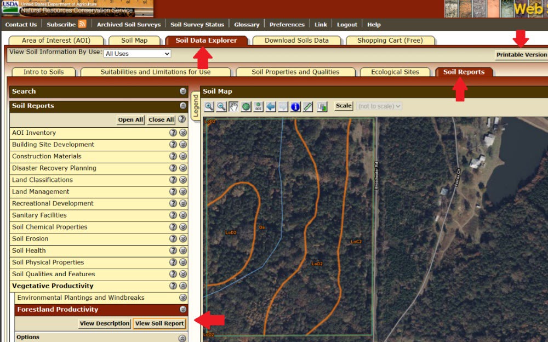Viewport: 548px width, 342px height.
Task: Open the Soil Properties and Qualities tab
Action: coord(295,72)
